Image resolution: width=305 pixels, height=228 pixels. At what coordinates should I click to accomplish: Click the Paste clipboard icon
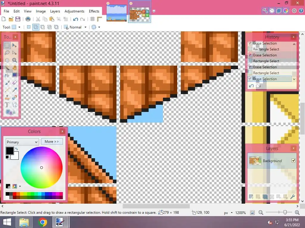52,19
